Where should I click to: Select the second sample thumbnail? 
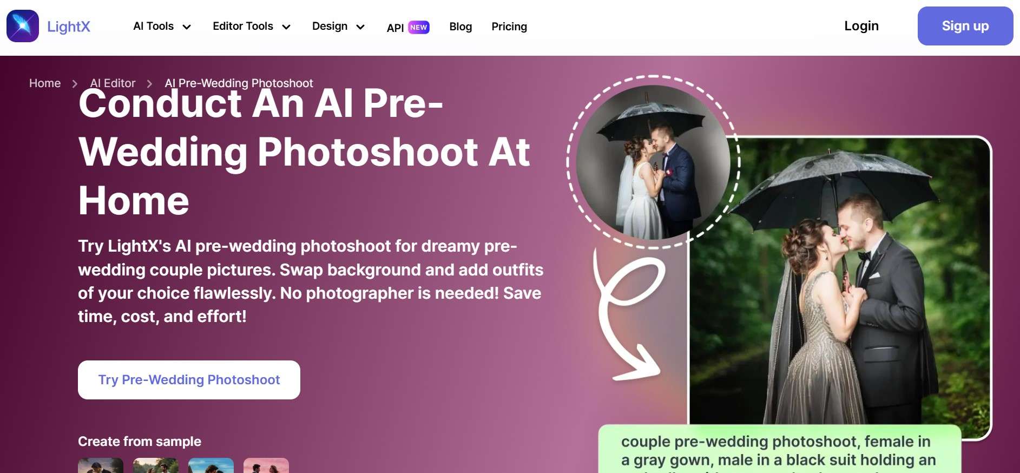pyautogui.click(x=156, y=465)
